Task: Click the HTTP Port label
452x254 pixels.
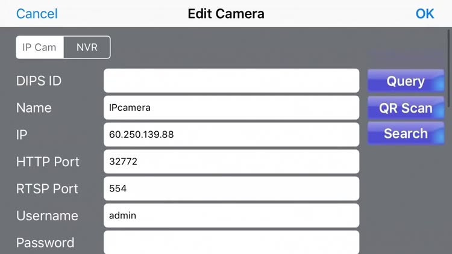Action: 48,161
